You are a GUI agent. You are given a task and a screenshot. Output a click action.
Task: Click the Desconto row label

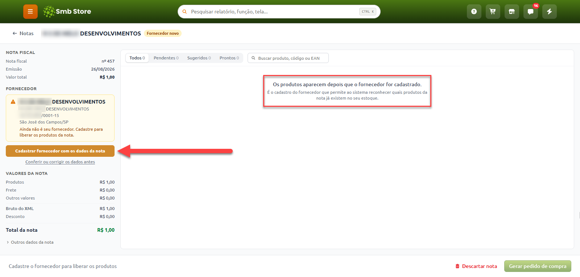(15, 217)
